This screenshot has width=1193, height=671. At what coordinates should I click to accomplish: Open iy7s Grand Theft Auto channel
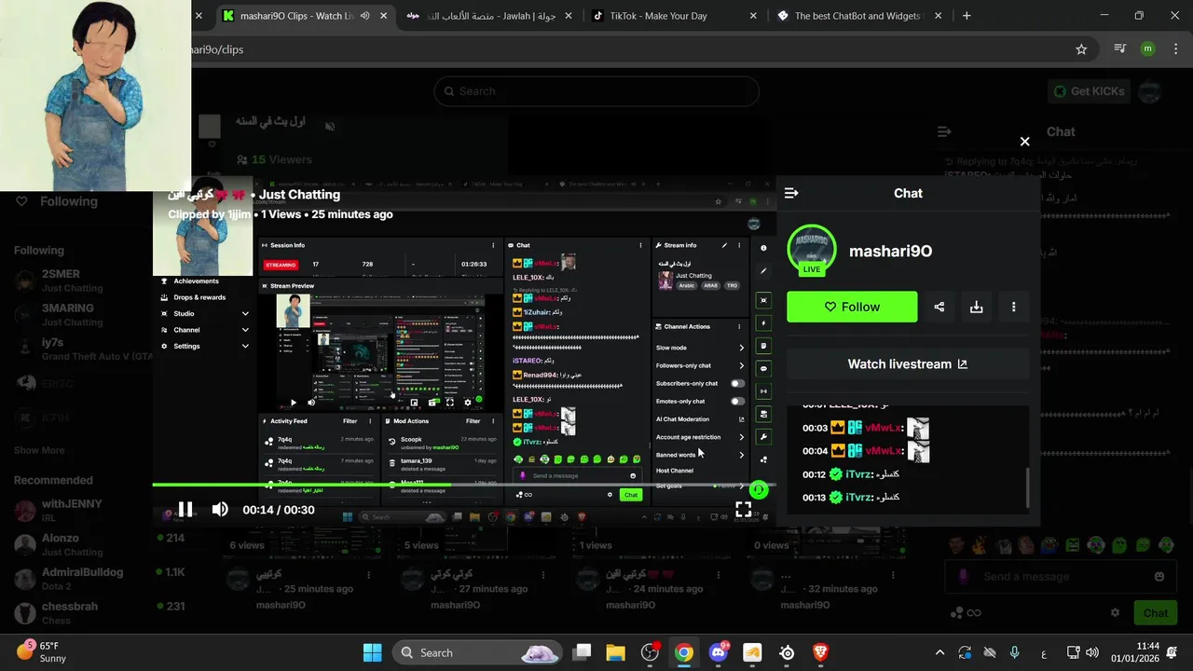click(x=76, y=349)
